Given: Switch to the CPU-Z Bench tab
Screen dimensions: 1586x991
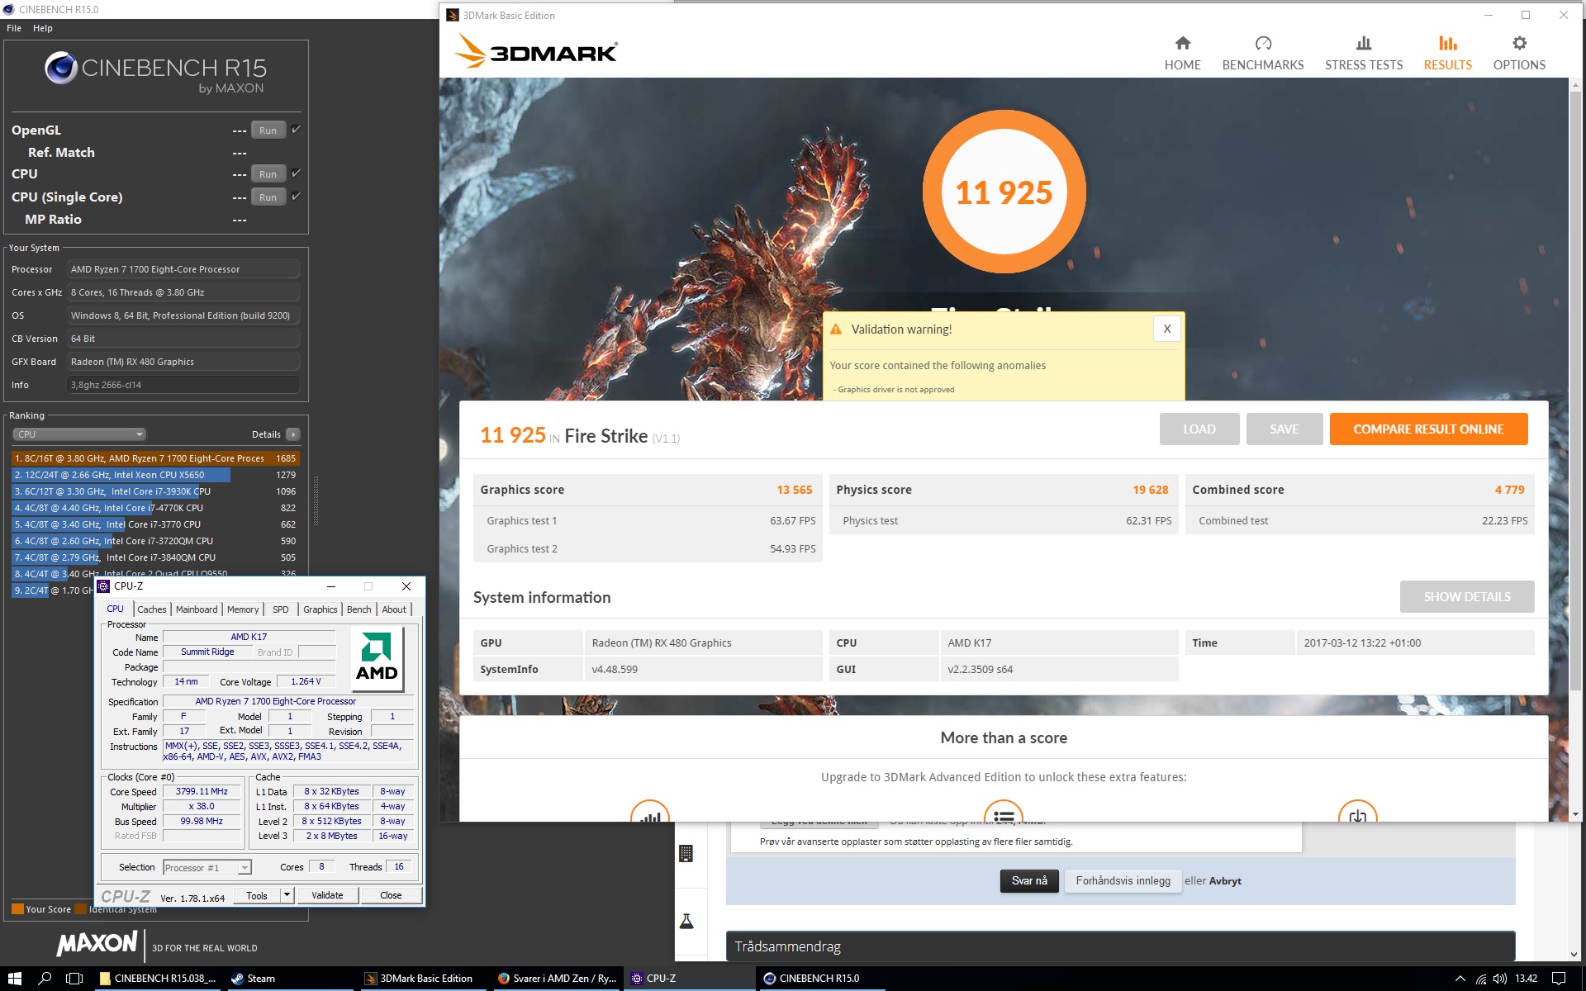Looking at the screenshot, I should click(x=359, y=609).
